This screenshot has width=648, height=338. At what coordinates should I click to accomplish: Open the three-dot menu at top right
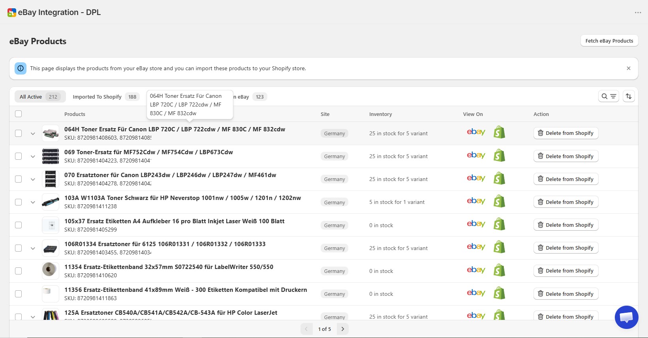coord(638,13)
